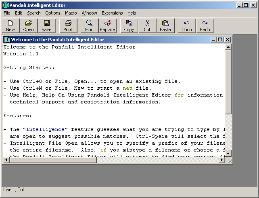Maximize the Pandali Intelligent Editor main window
The height and width of the screenshot is (198, 259).
click(x=246, y=5)
